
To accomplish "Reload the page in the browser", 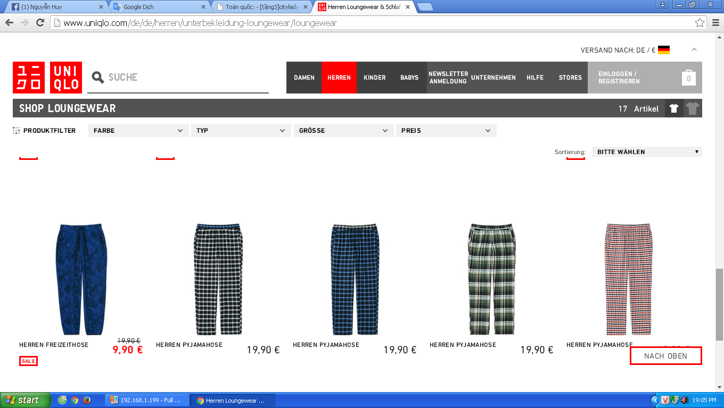I will (40, 23).
